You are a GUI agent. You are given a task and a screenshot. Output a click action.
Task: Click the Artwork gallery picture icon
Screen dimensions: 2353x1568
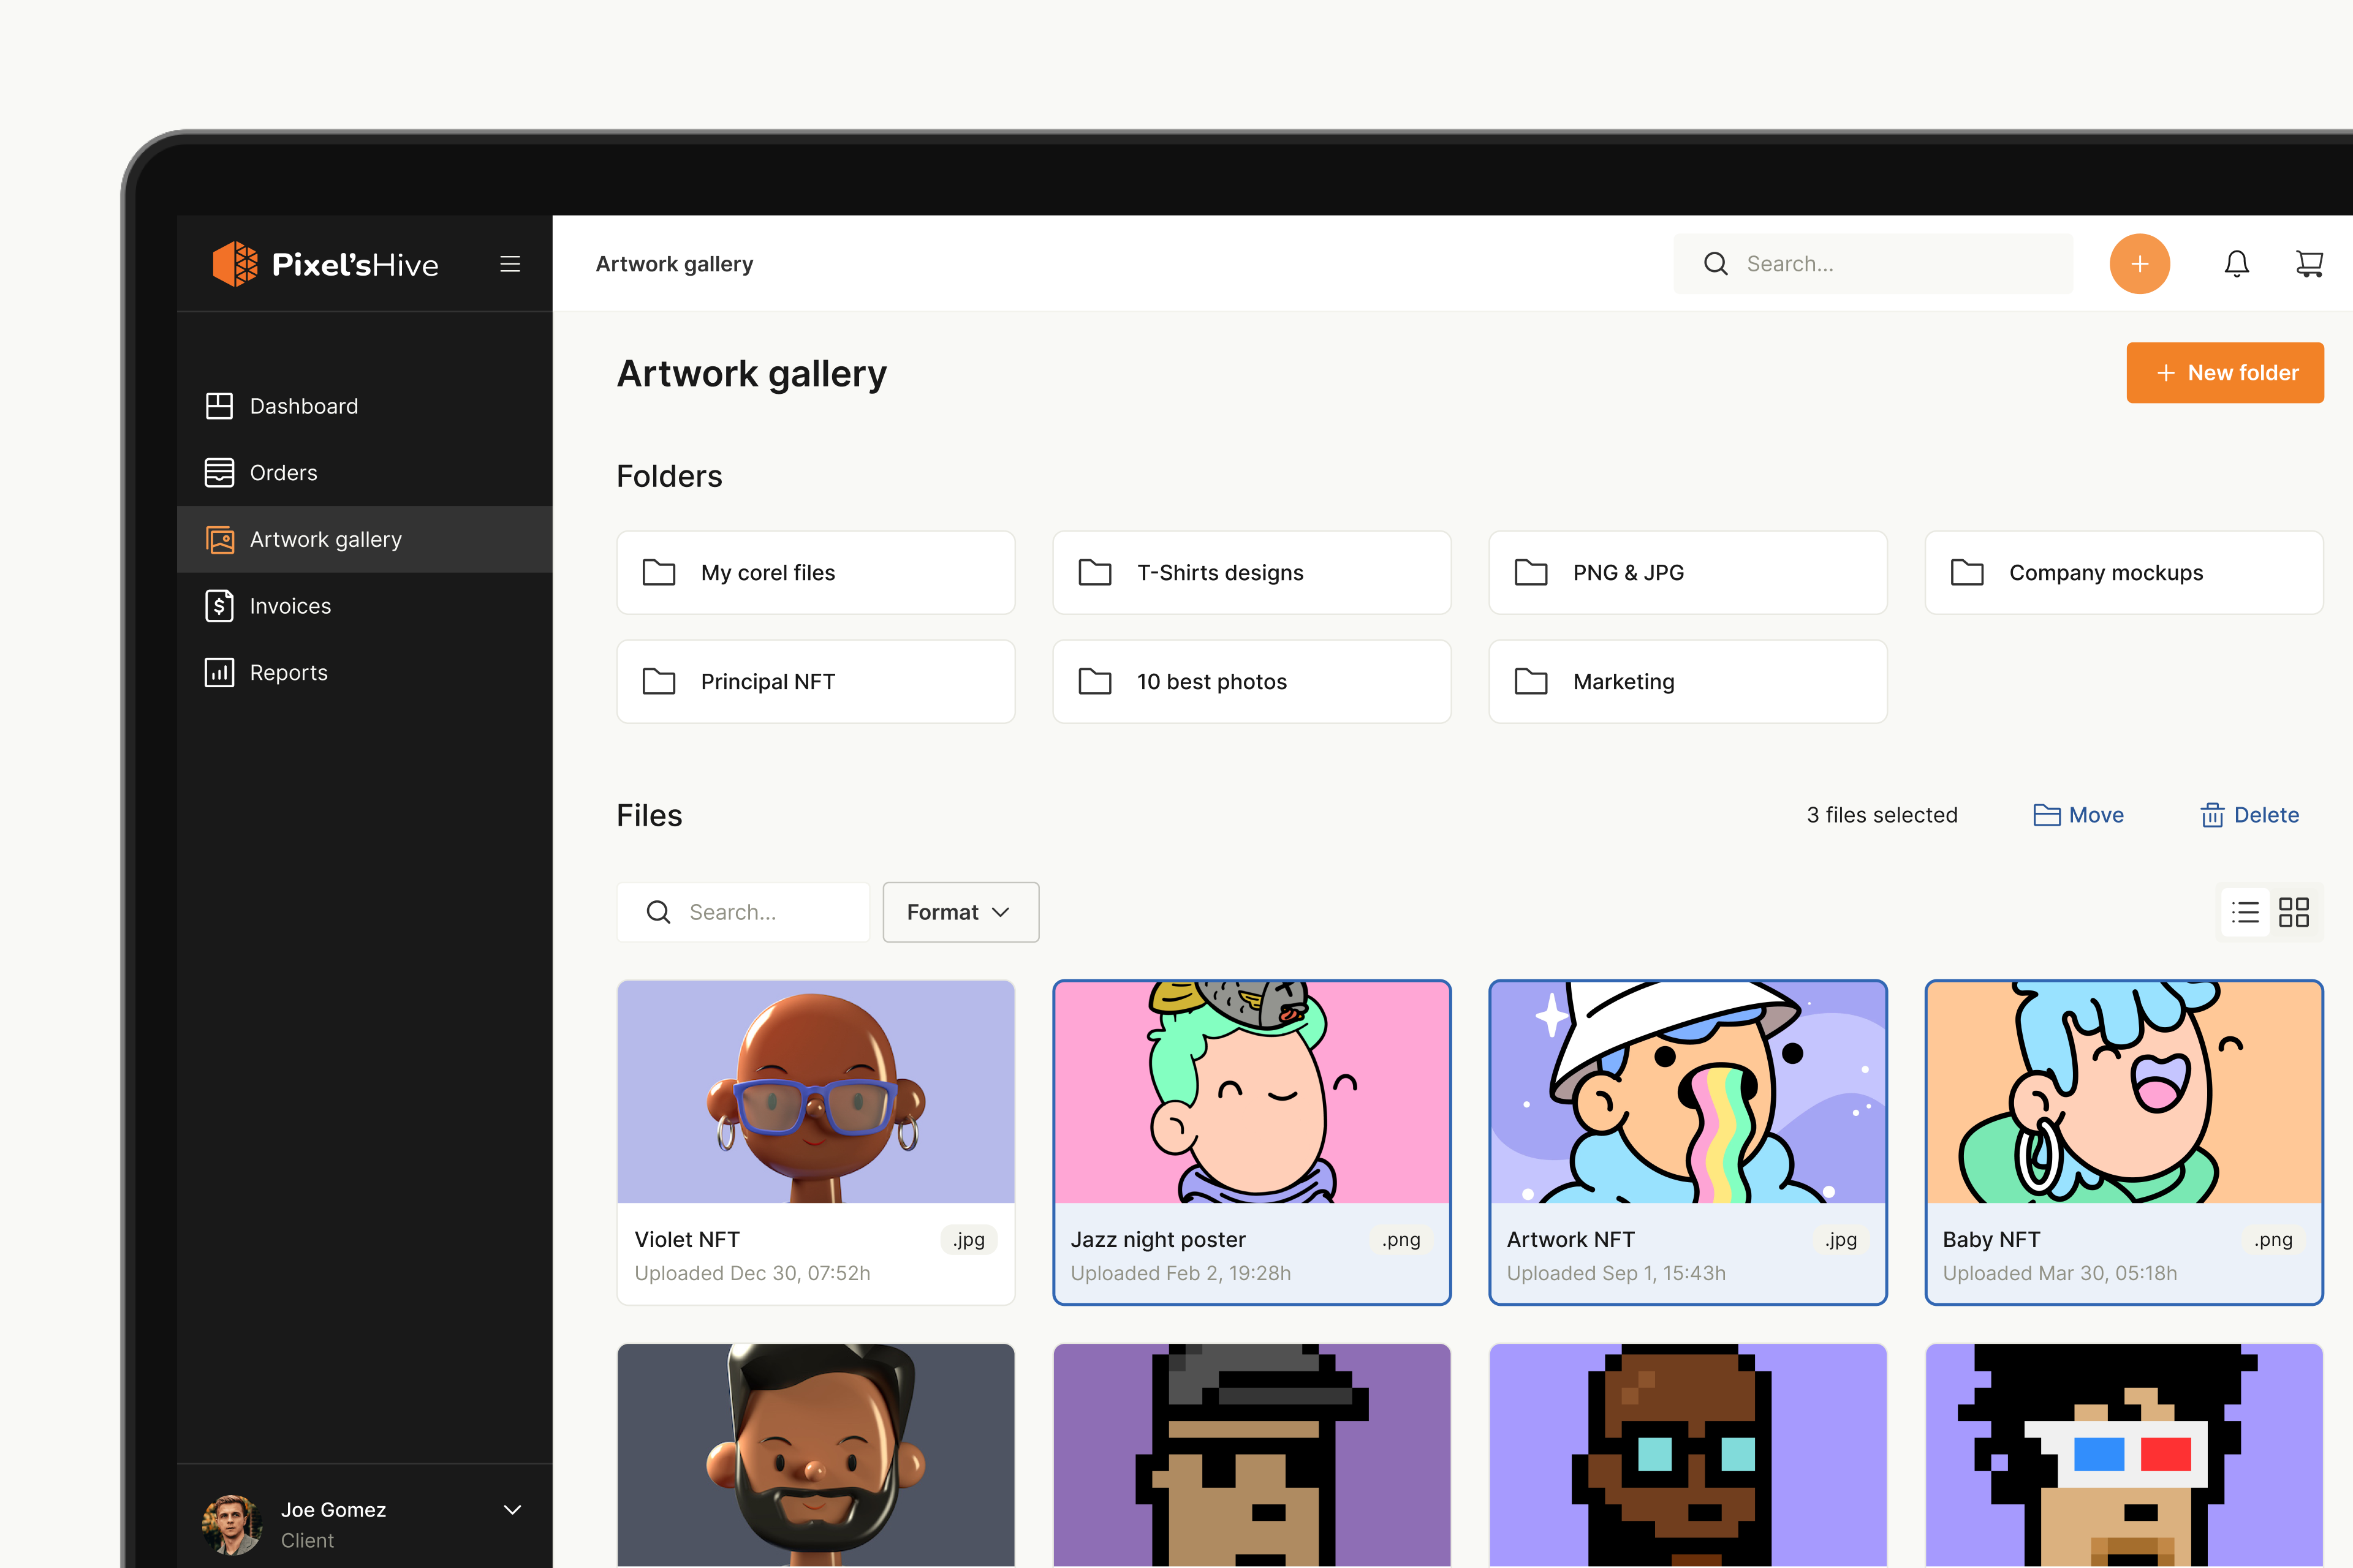point(219,540)
